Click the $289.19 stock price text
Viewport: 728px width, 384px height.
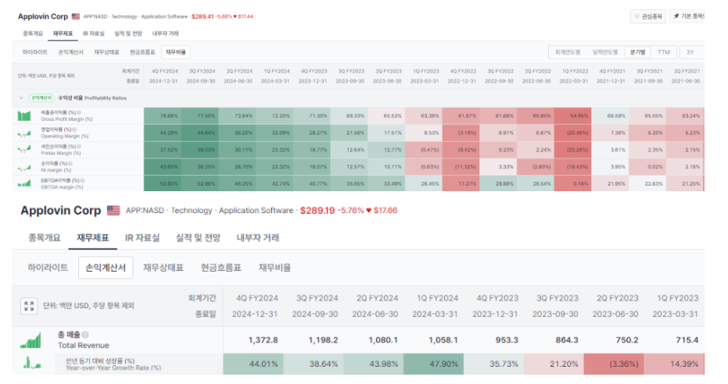(x=317, y=211)
